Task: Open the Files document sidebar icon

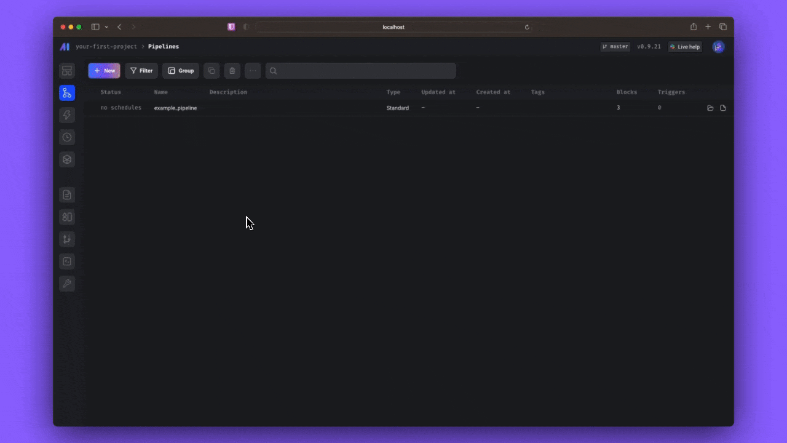Action: 67,195
